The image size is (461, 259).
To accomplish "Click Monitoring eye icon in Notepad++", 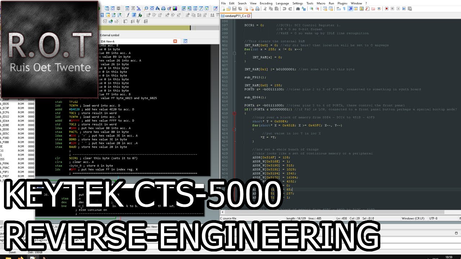I will point(379,8).
